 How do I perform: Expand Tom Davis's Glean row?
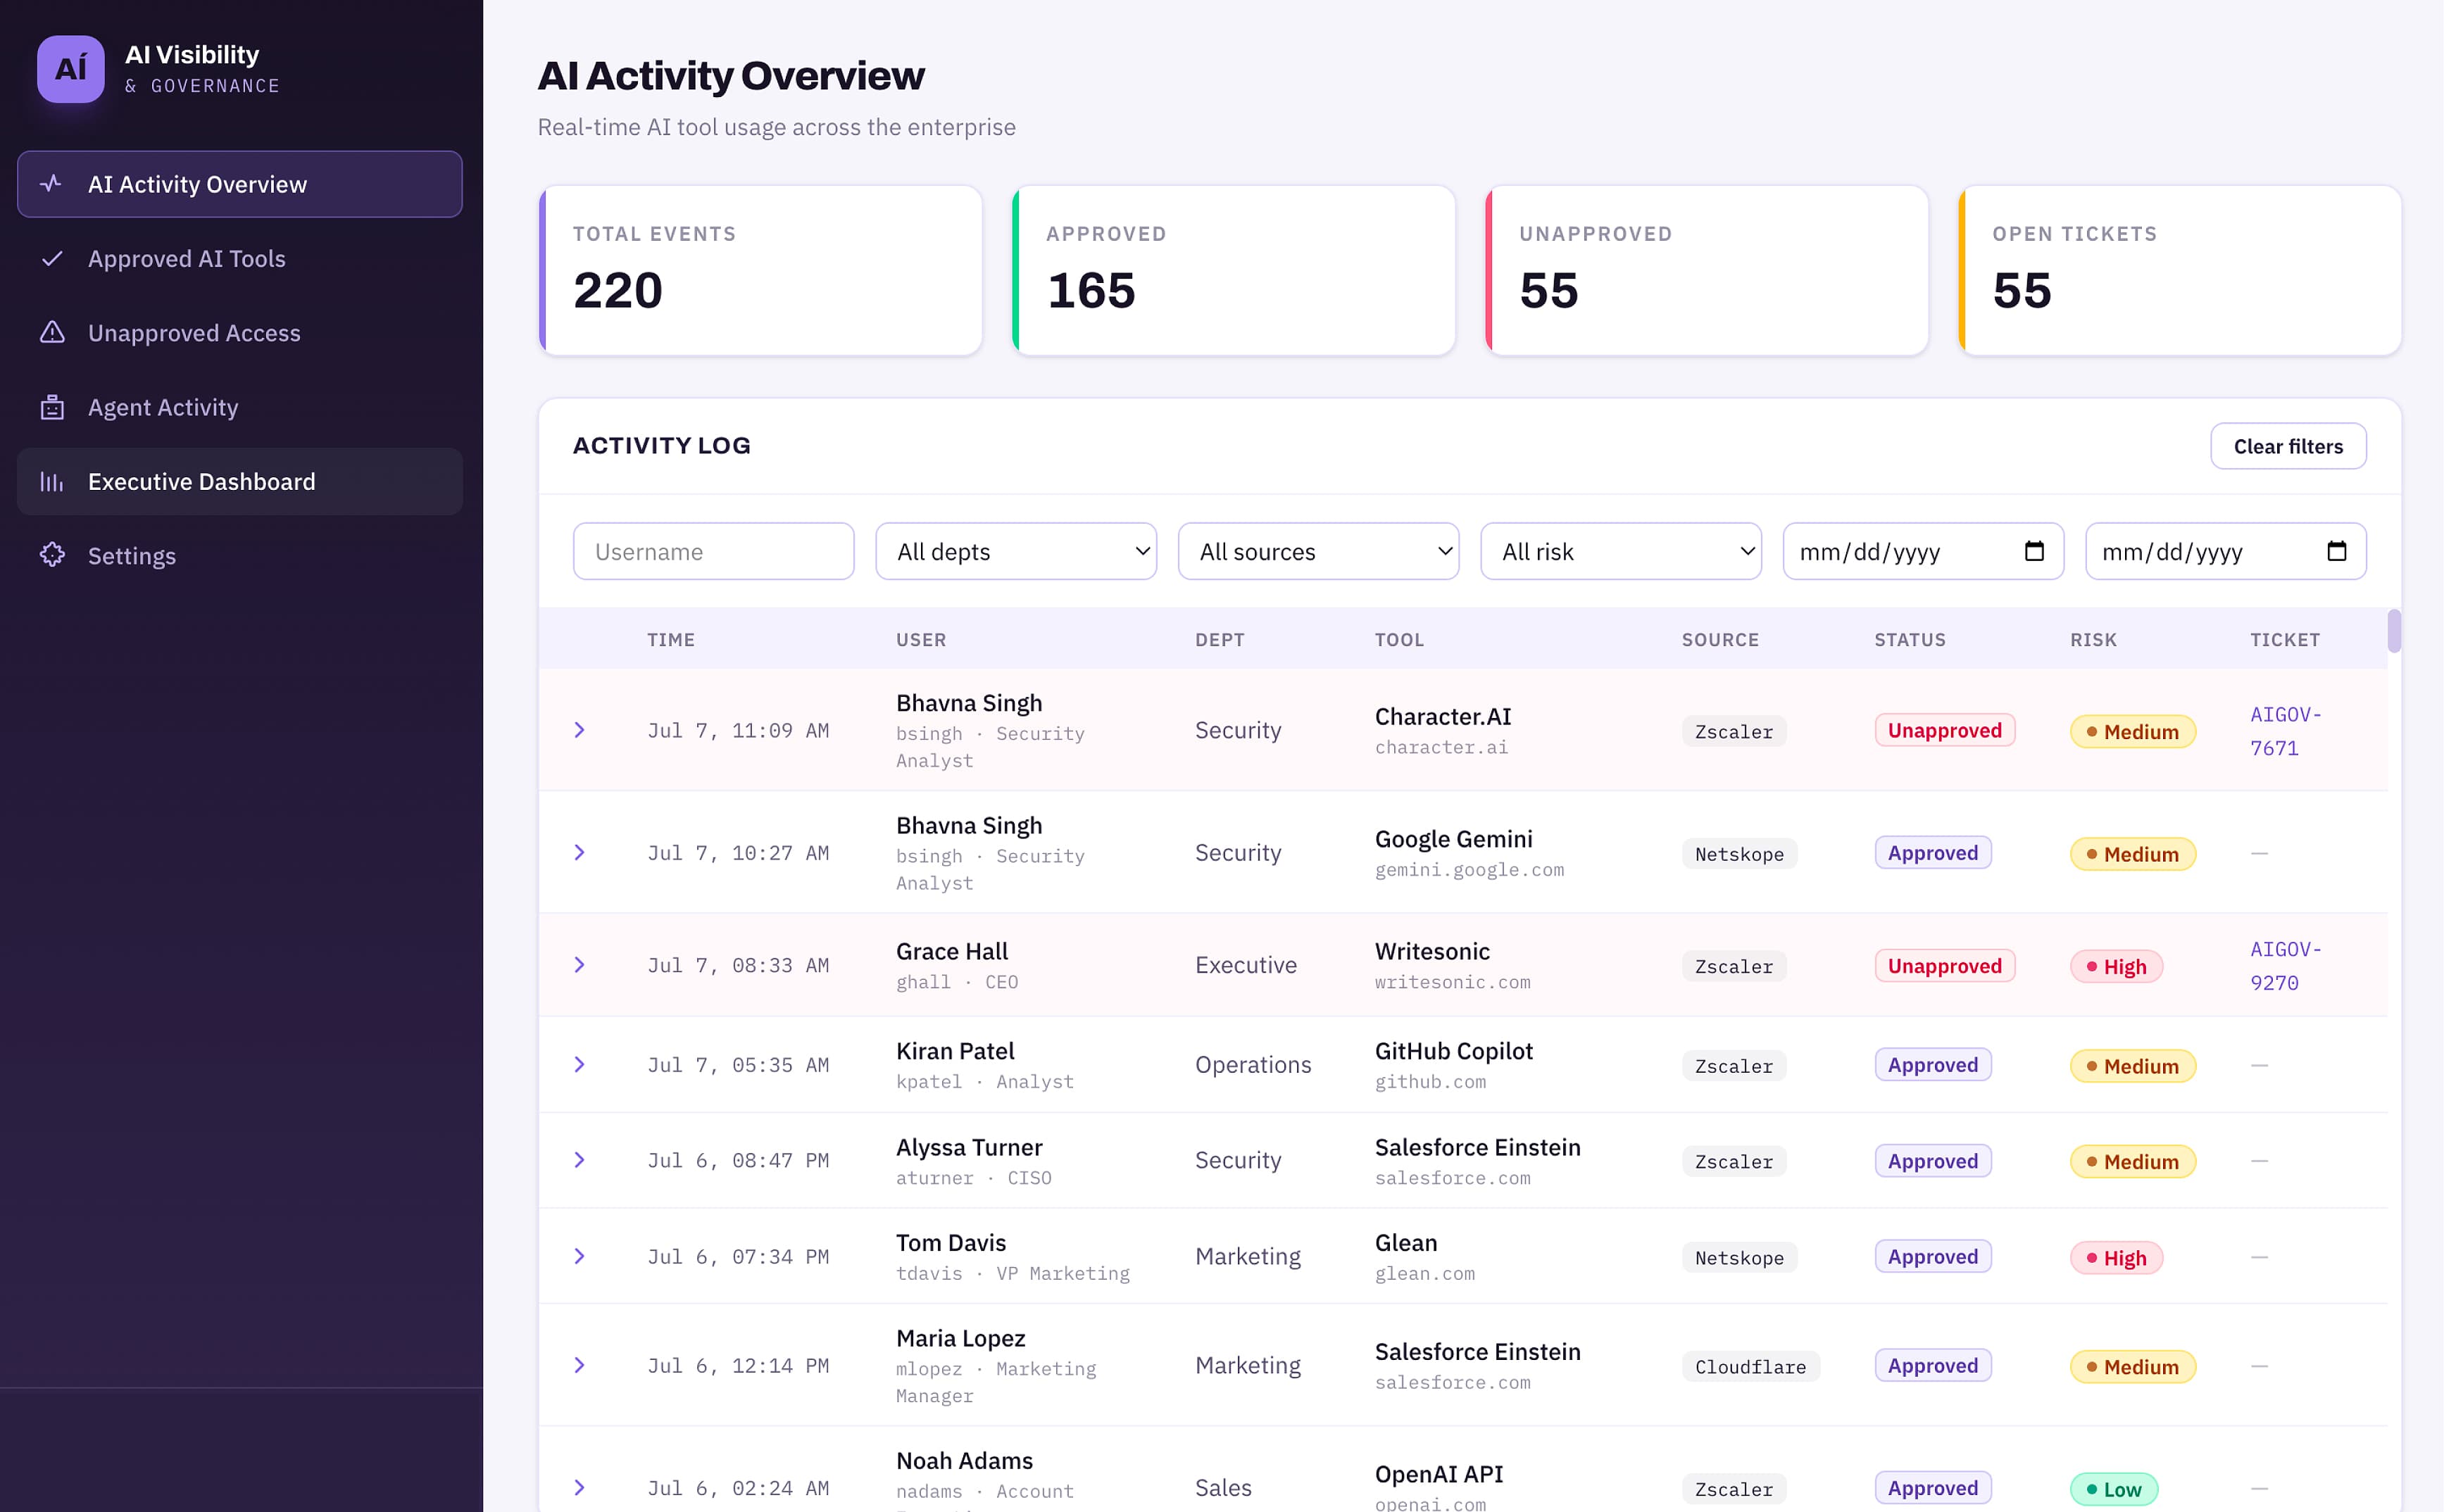click(x=579, y=1256)
